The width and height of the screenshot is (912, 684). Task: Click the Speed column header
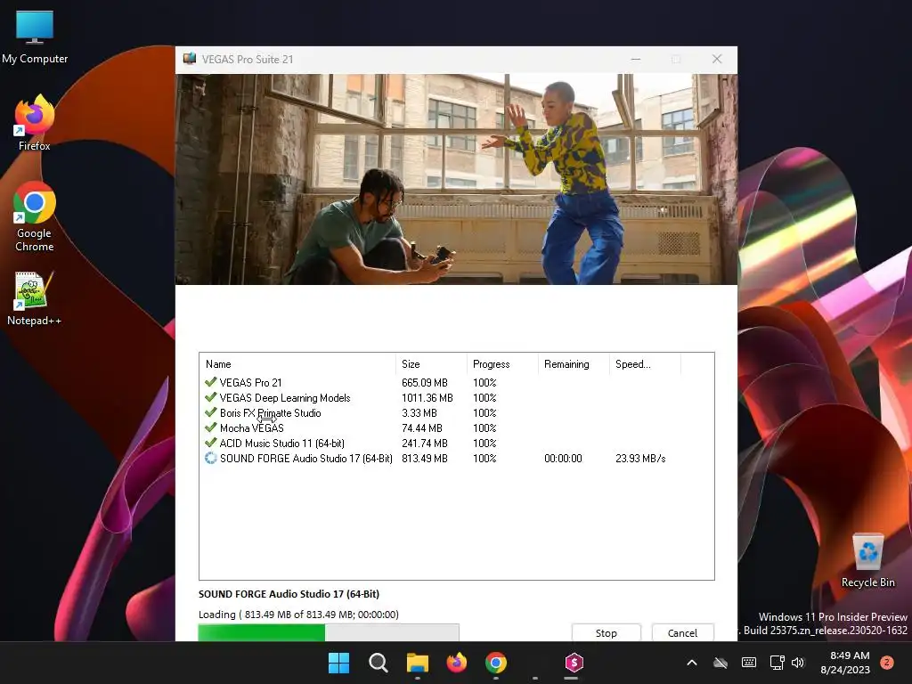tap(645, 364)
